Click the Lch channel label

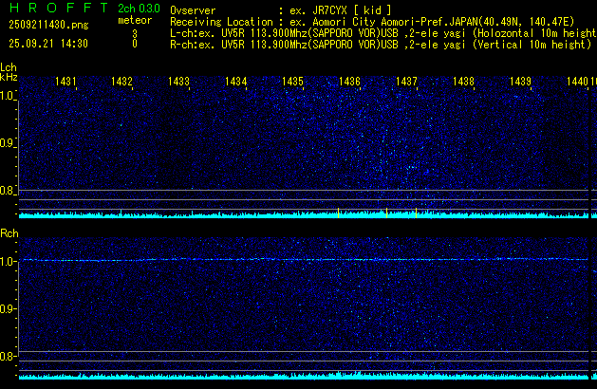tap(9, 67)
